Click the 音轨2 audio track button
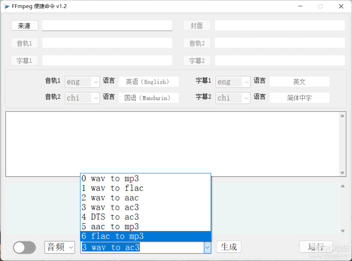This screenshot has width=352, height=261. tap(197, 43)
